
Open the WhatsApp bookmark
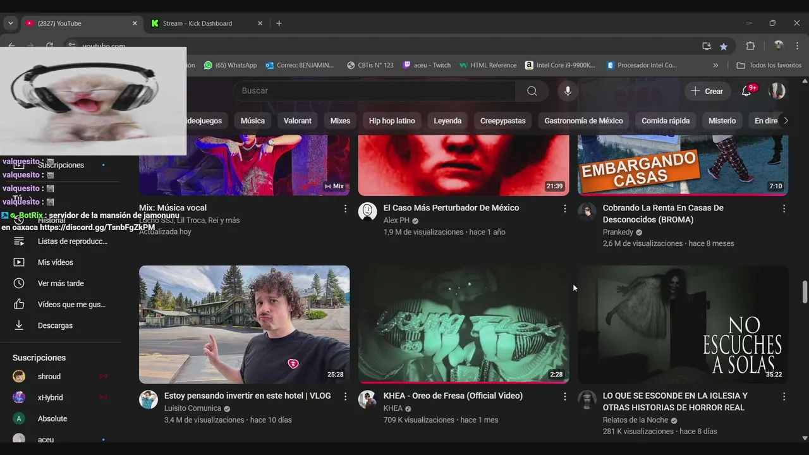[230, 65]
